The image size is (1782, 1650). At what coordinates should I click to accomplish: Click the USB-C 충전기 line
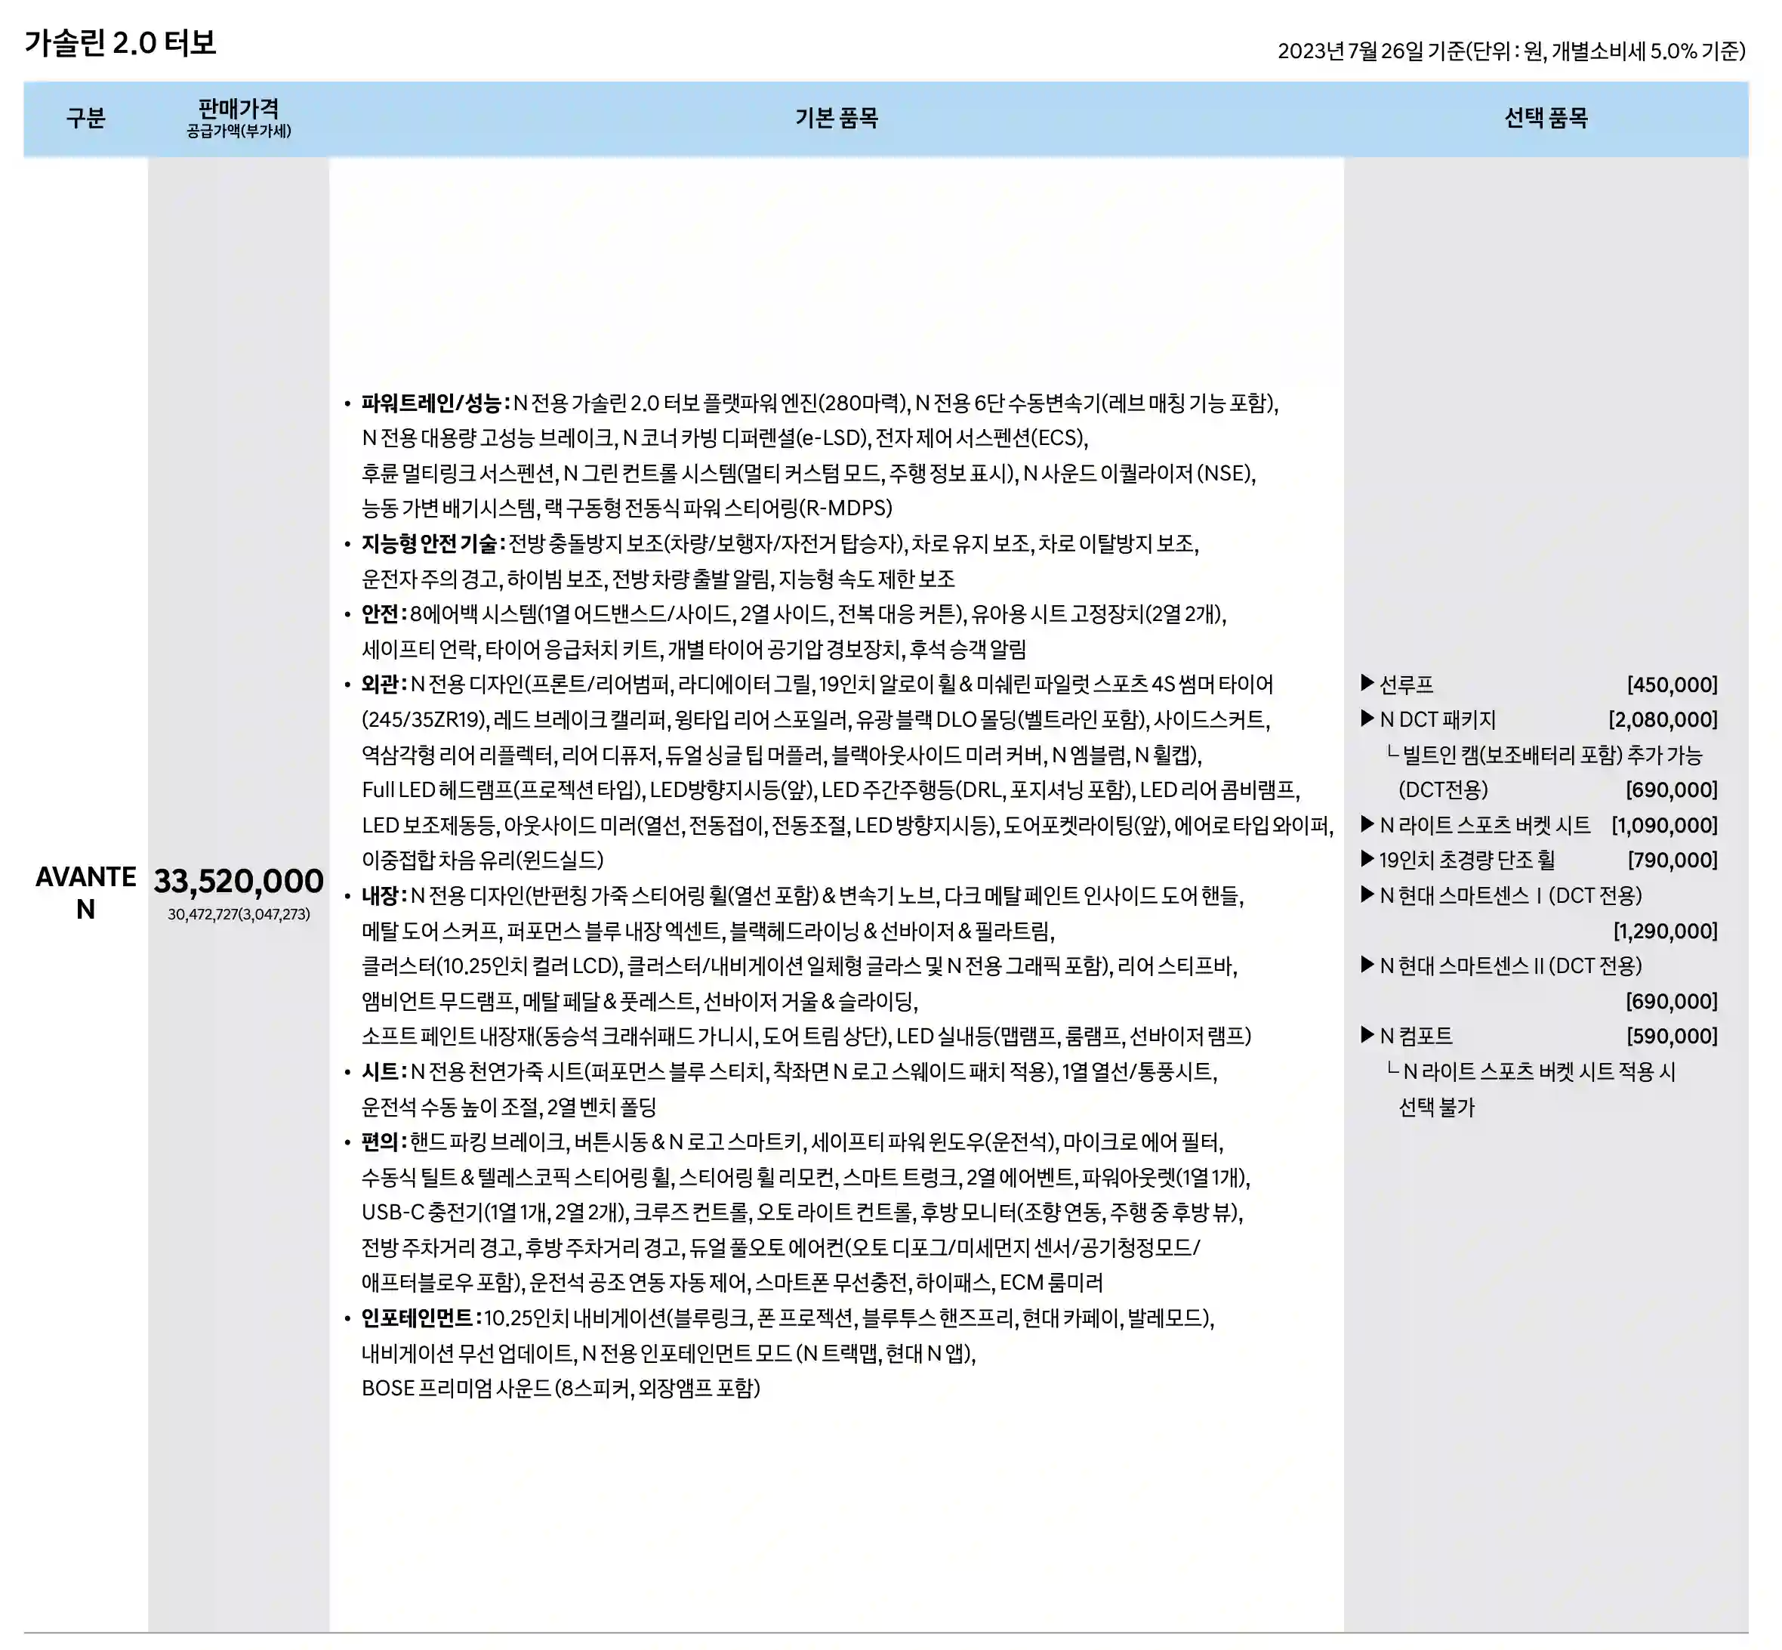[802, 1213]
